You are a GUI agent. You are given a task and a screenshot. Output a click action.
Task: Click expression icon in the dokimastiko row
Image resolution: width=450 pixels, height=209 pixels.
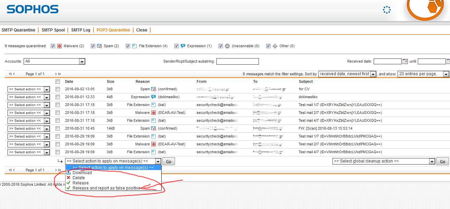tap(153, 97)
